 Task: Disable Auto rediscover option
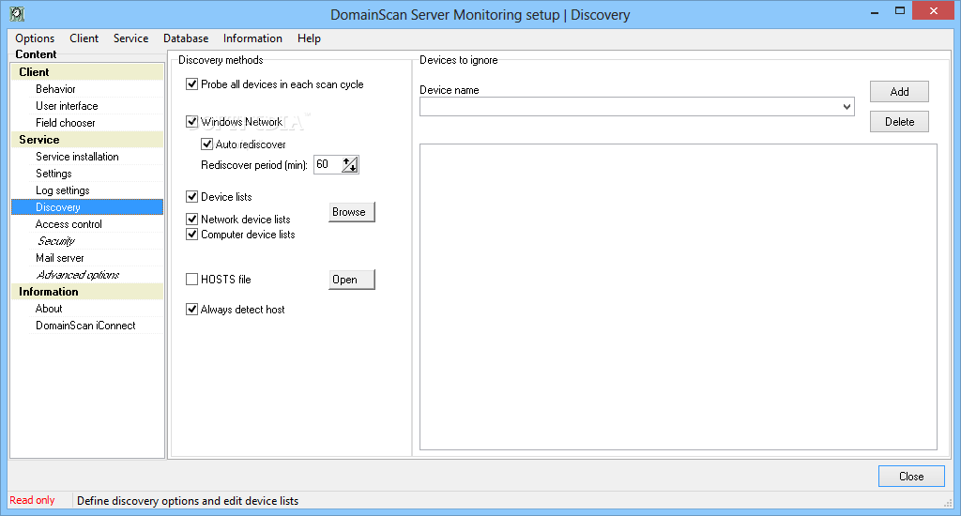pos(206,144)
